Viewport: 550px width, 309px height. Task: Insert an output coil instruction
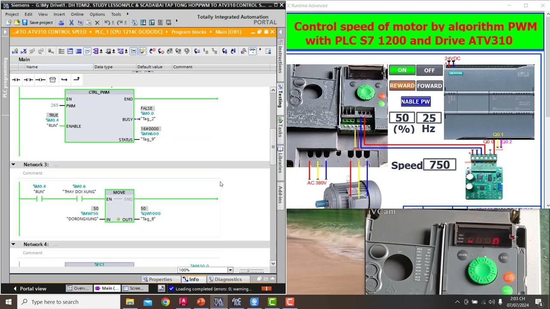(x=40, y=79)
